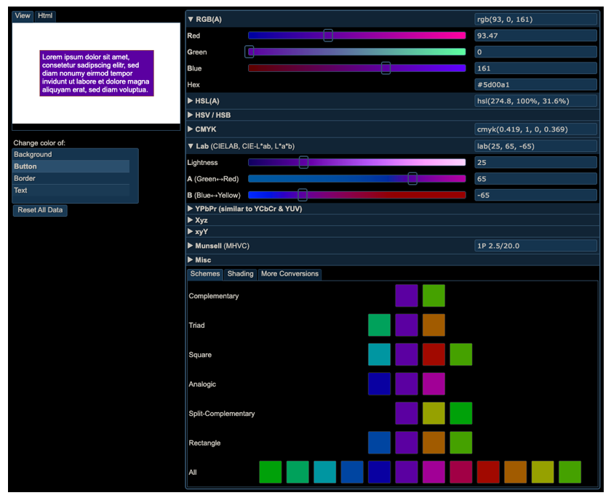
Task: Pick the green Complementary color swatch
Action: pos(434,295)
